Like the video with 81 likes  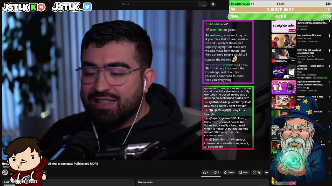[x=206, y=173]
